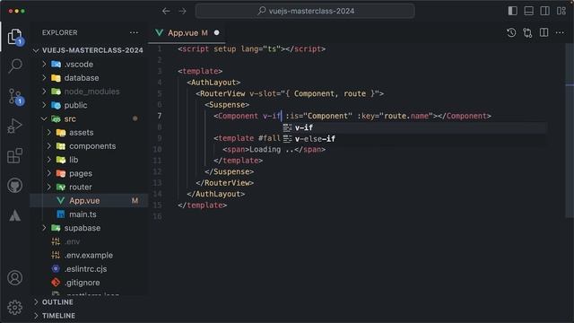Open Explorer Views and More Actions ellipsis
Screen dimensions: 574x323
point(134,32)
